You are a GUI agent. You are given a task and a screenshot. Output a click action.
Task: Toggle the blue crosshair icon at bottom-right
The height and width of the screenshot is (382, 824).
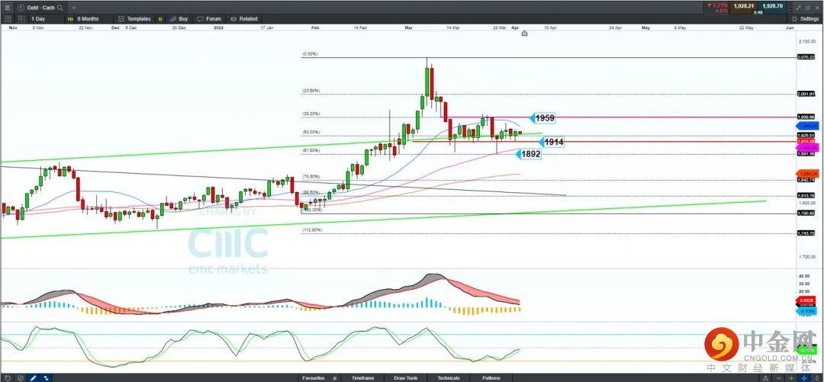(804, 377)
